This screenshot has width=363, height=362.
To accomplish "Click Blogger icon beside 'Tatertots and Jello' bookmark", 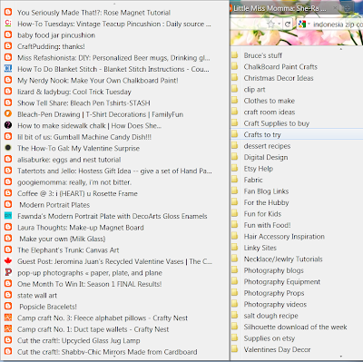I will click(x=8, y=171).
